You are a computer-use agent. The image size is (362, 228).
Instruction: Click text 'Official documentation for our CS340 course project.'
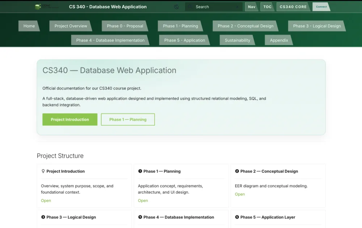coord(92,88)
